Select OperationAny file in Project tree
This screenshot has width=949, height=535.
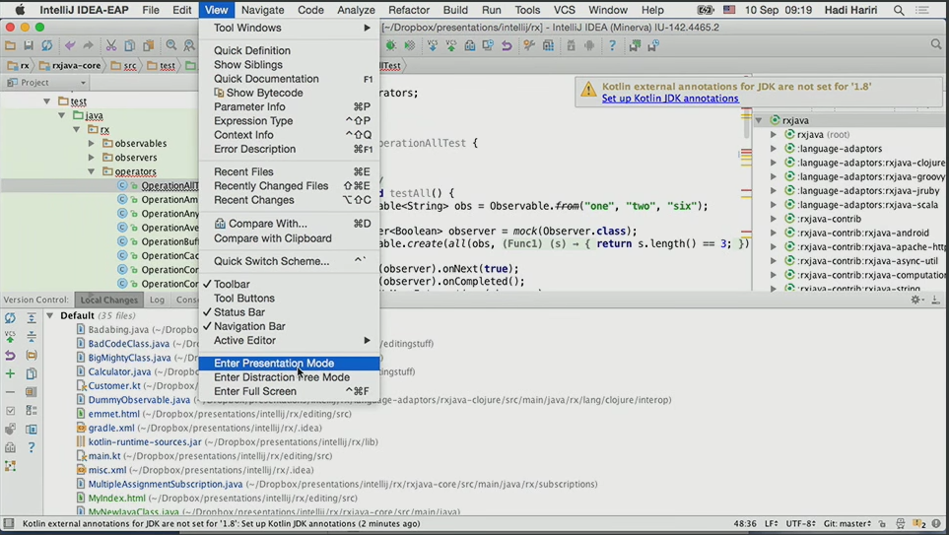tap(169, 214)
